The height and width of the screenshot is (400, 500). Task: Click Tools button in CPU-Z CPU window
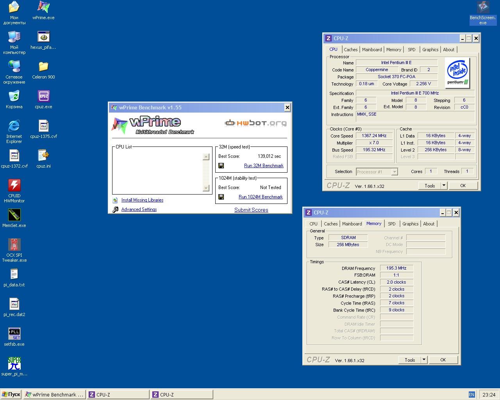(430, 186)
